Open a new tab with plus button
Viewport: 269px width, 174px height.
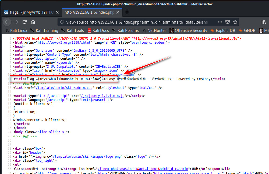tap(127, 12)
